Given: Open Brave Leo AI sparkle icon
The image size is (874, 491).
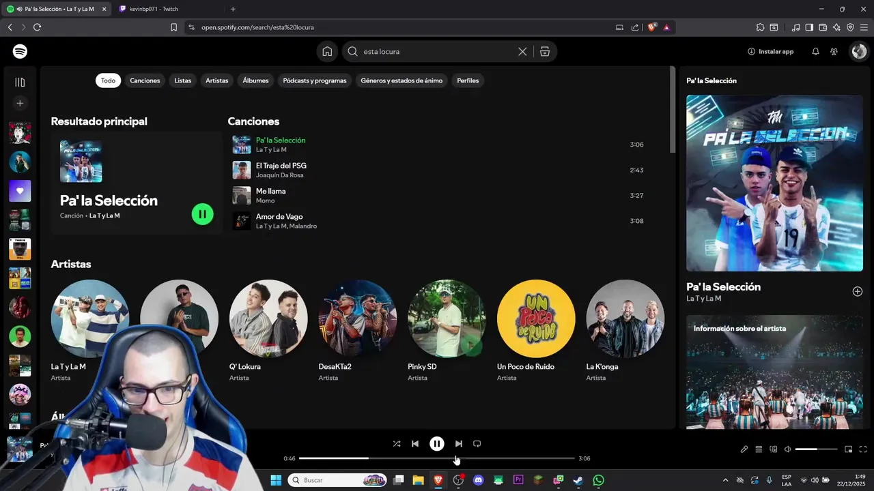Looking at the screenshot, I should coord(836,27).
